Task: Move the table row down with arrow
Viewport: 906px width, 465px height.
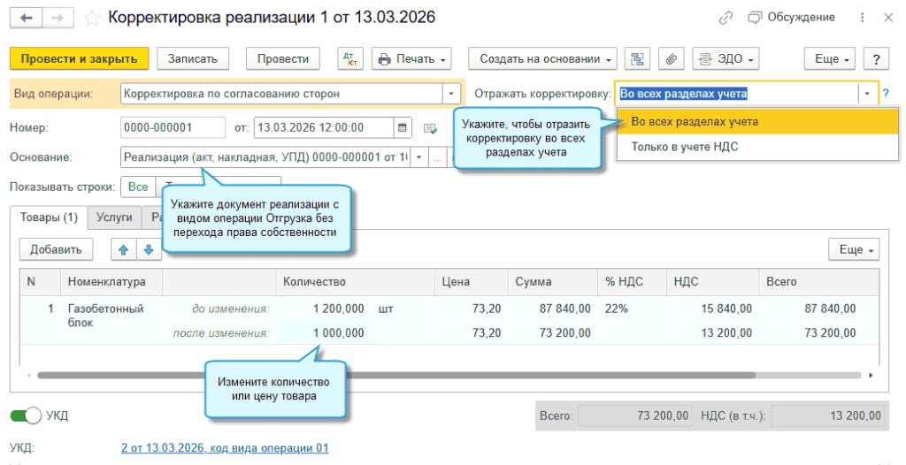Action: point(148,249)
